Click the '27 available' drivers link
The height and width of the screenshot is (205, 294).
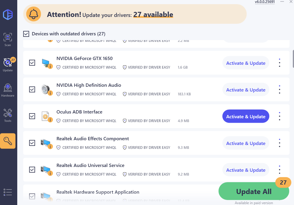[153, 14]
